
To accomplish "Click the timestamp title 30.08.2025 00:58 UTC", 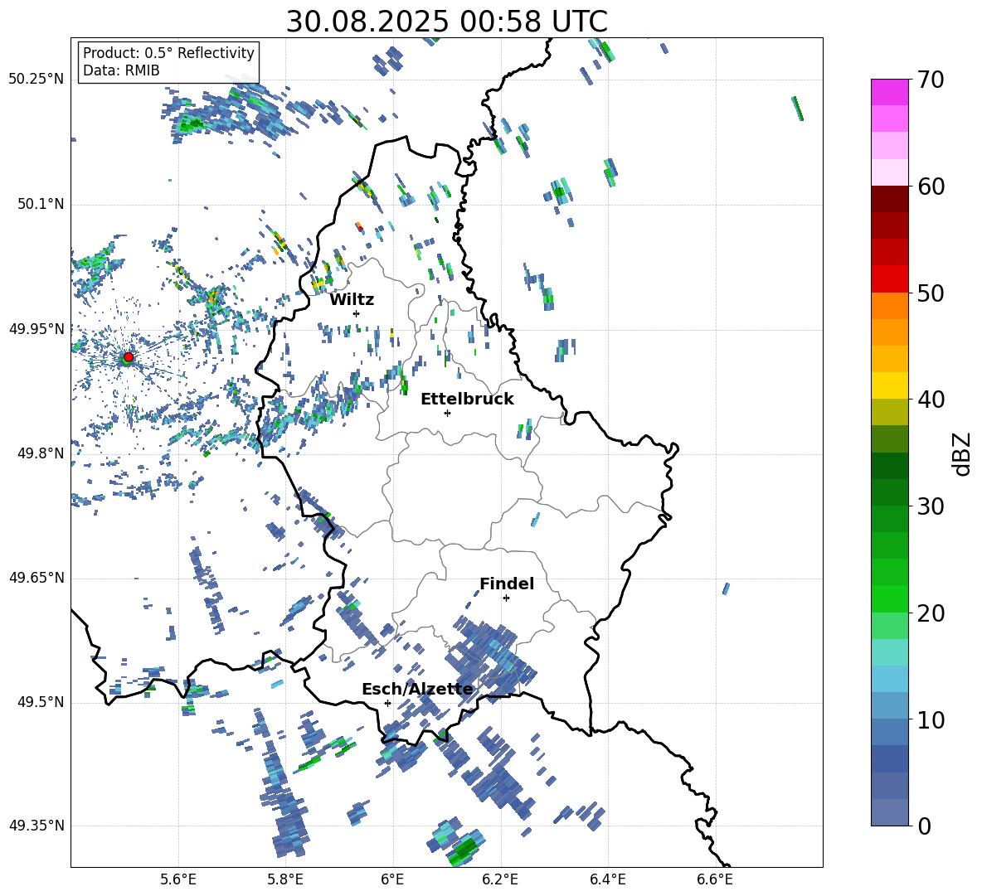I will [x=446, y=22].
